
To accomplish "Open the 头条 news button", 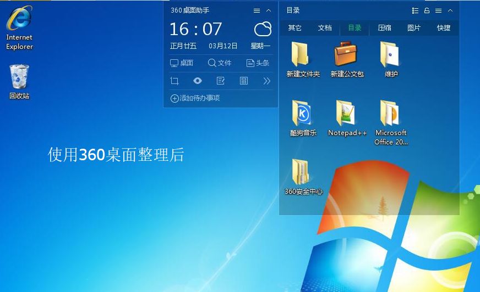I will tap(258, 63).
